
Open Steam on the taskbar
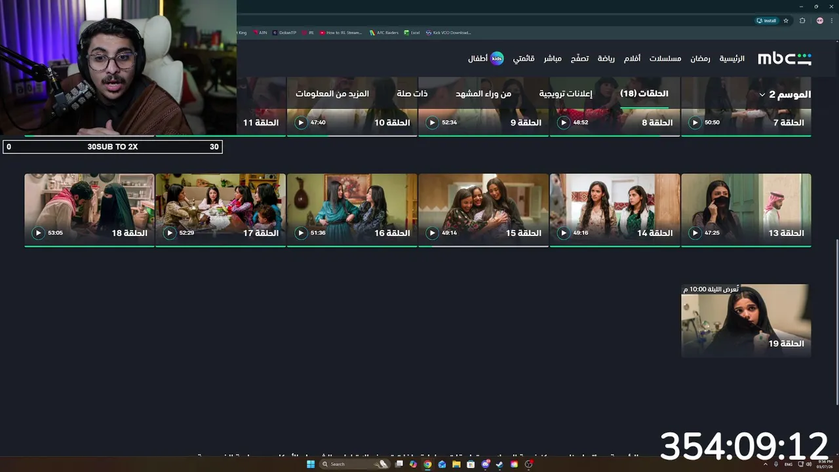(499, 464)
